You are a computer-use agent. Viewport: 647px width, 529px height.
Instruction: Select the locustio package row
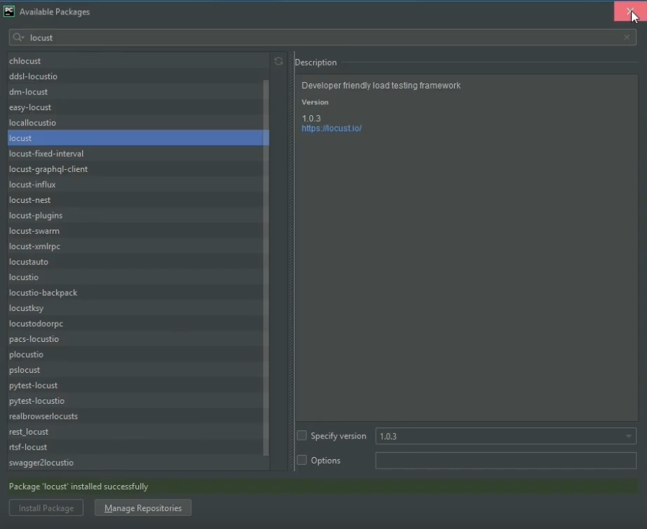(x=138, y=277)
